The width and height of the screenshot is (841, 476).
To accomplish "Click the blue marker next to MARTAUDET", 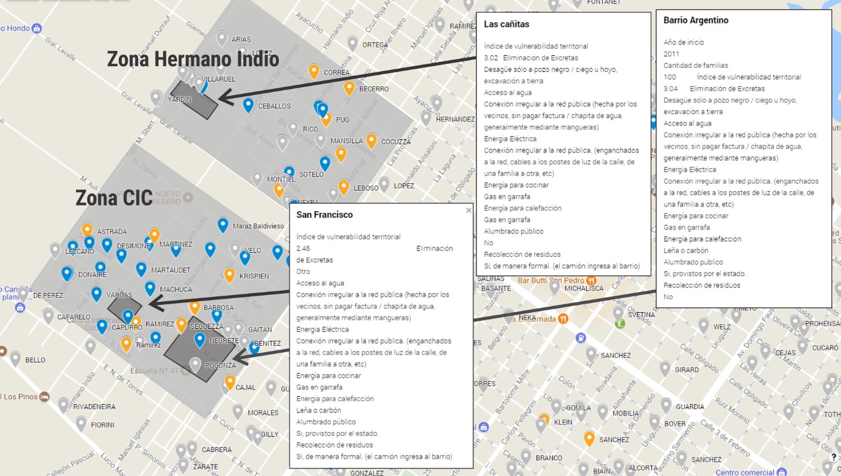I will point(141,268).
